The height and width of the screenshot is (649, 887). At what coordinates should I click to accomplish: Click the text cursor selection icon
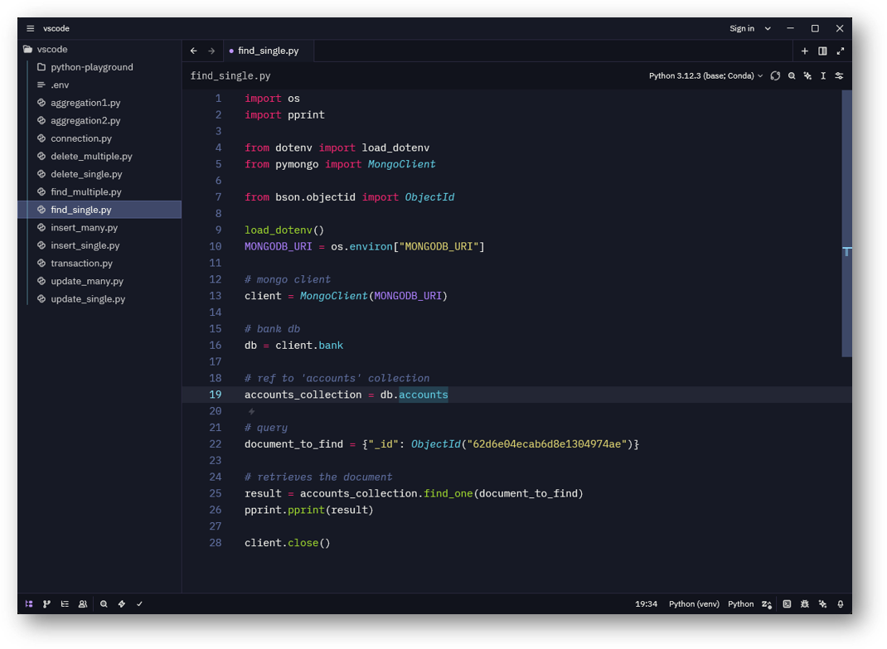(x=823, y=75)
